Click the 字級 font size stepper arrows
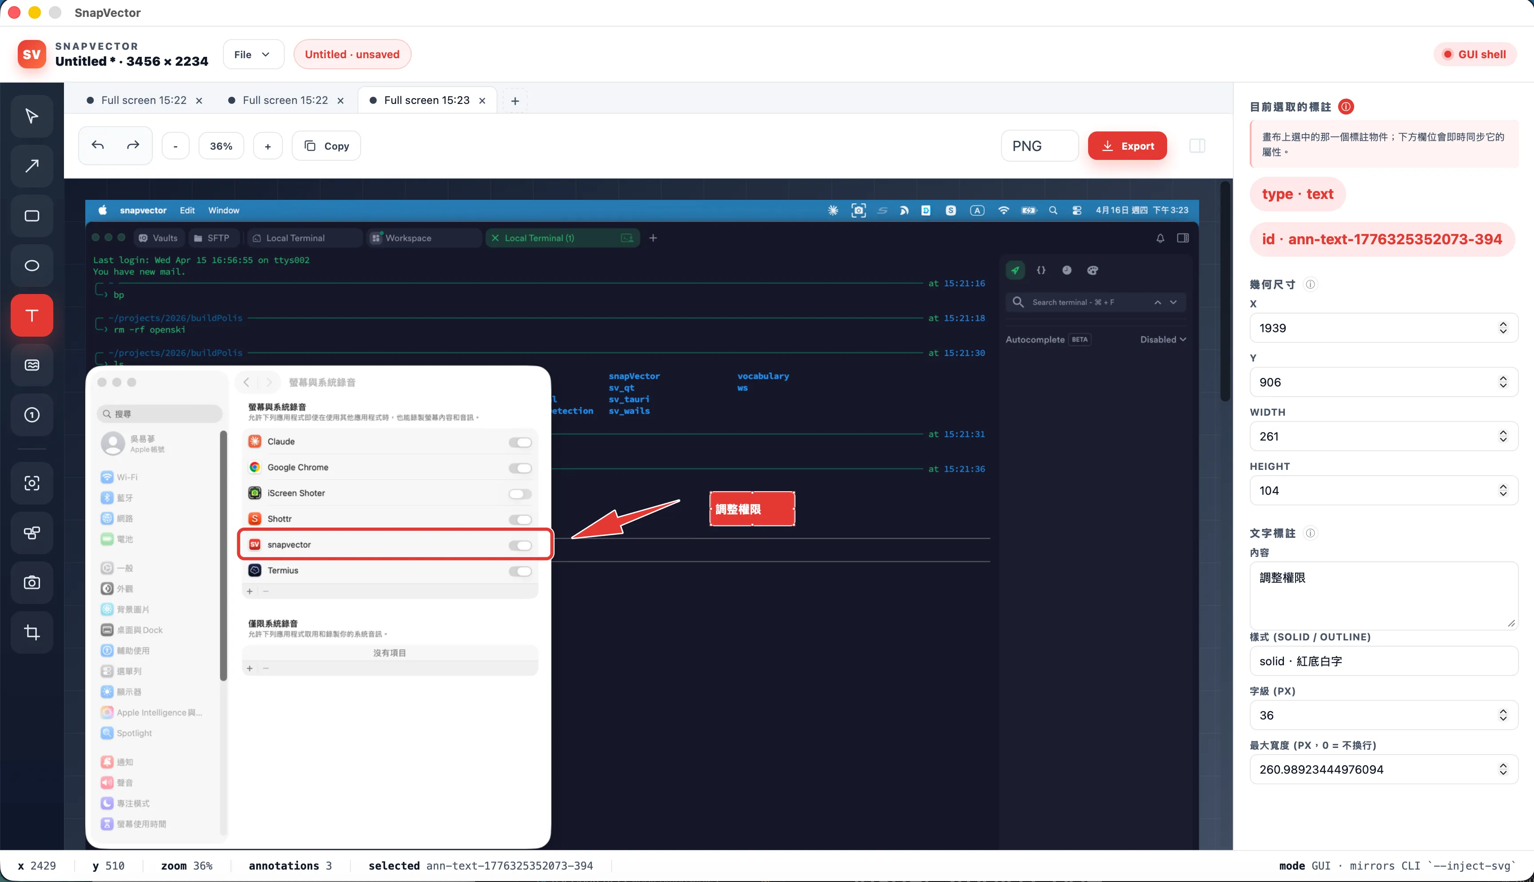Image resolution: width=1534 pixels, height=882 pixels. coord(1502,715)
